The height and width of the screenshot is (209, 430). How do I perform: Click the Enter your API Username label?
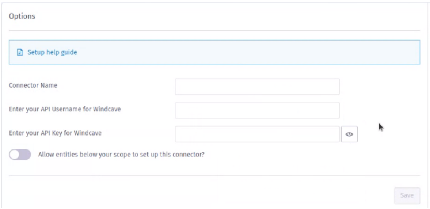click(x=65, y=109)
